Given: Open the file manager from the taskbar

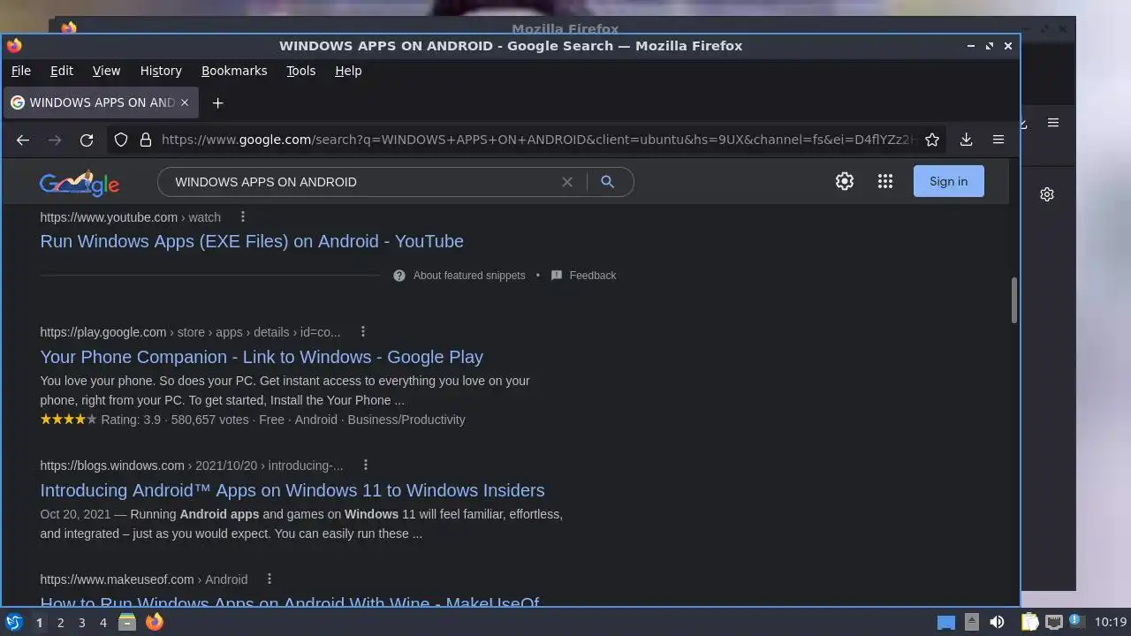Looking at the screenshot, I should 127,622.
